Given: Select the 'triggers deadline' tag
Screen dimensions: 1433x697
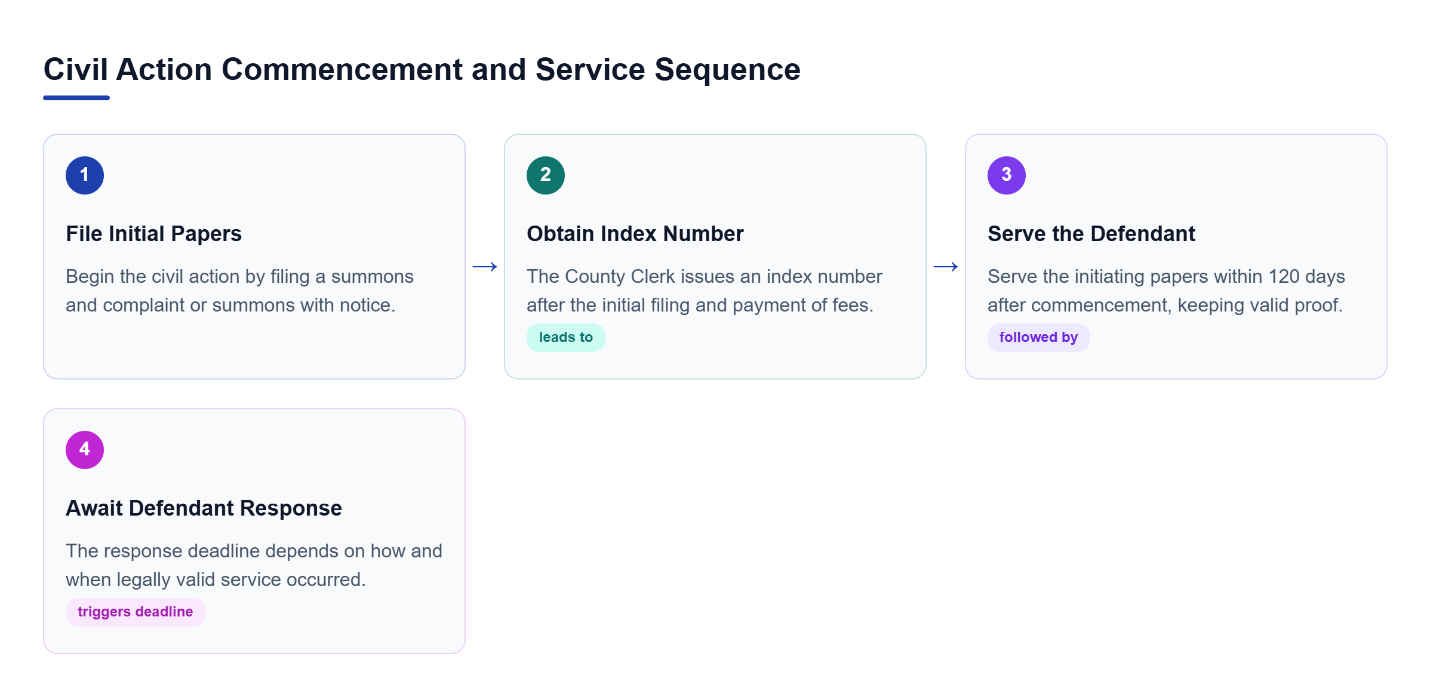Looking at the screenshot, I should click(136, 612).
